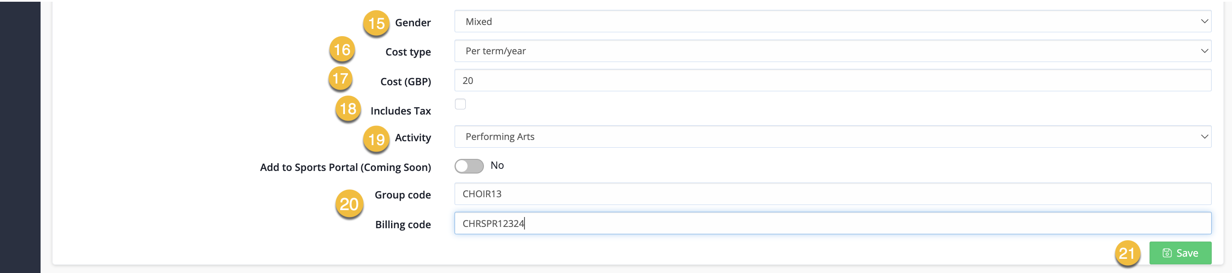The image size is (1232, 273).
Task: Click the yellow number 15 badge
Action: pyautogui.click(x=376, y=23)
